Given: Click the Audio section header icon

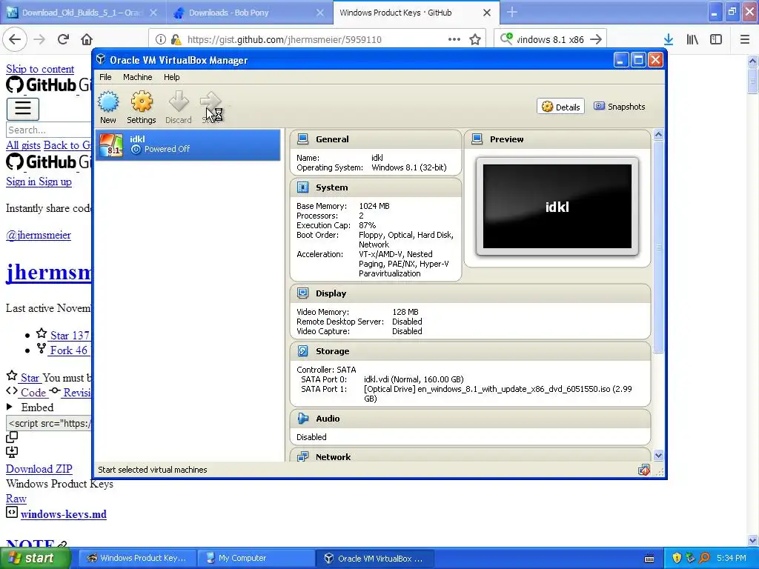Looking at the screenshot, I should pyautogui.click(x=303, y=419).
